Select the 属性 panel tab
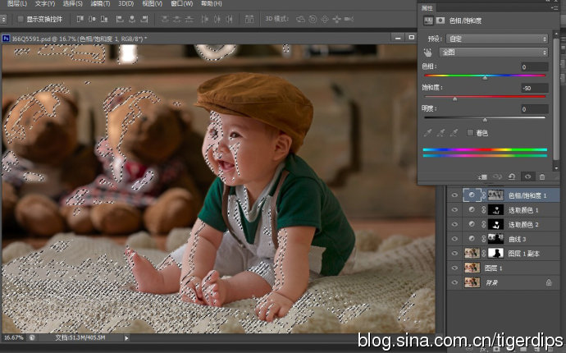 click(x=427, y=8)
